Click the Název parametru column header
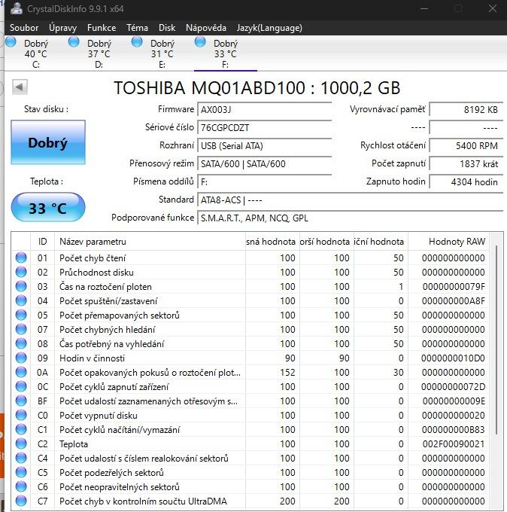 tap(150, 242)
